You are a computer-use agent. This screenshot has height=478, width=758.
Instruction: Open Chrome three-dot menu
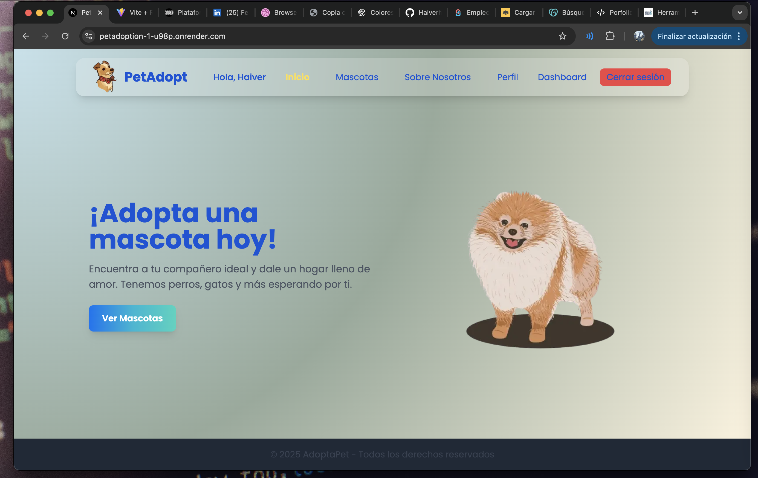point(739,36)
